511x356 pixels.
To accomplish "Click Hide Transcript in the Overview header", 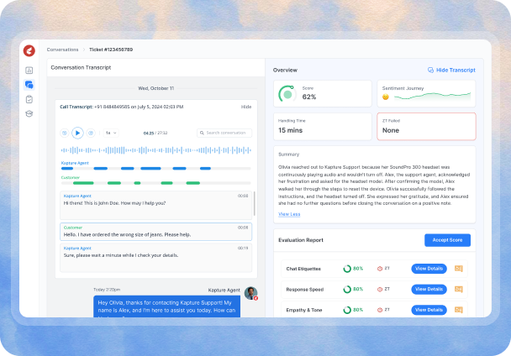I will click(451, 70).
